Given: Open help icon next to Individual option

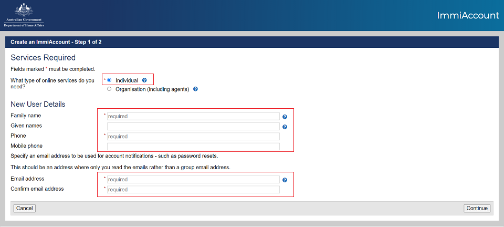Looking at the screenshot, I should click(144, 80).
